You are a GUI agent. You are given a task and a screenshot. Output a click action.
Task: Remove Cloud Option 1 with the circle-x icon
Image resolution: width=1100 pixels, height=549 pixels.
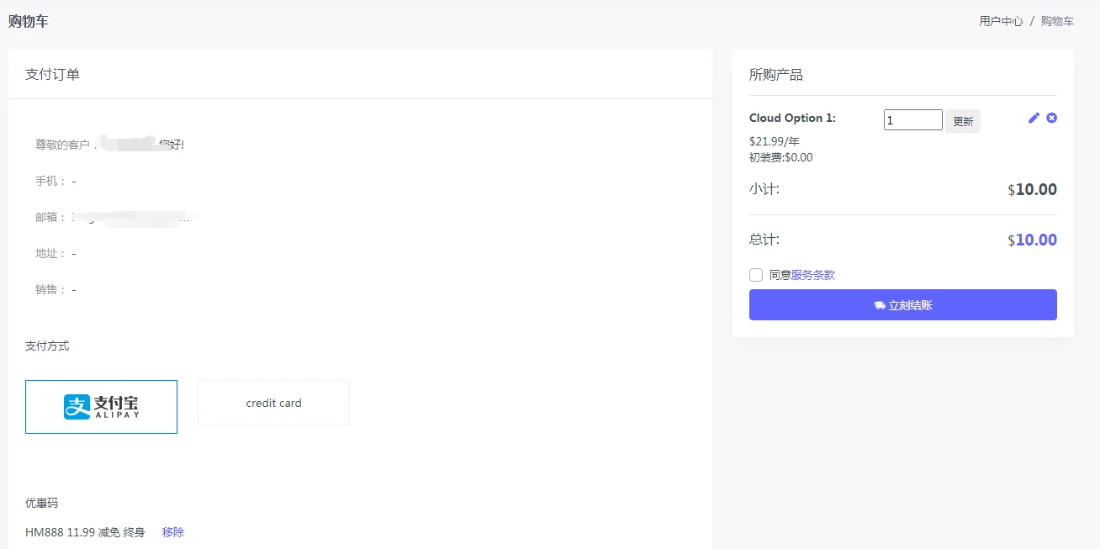click(1051, 118)
